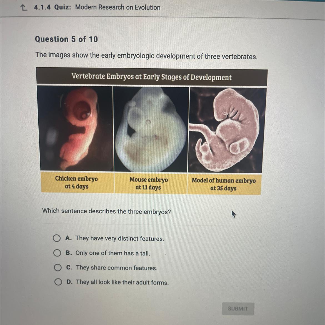Image resolution: width=325 pixels, height=325 pixels.
Task: Click the 'Vertebrate Embryos at Early Stages' header banner
Action: [152, 77]
